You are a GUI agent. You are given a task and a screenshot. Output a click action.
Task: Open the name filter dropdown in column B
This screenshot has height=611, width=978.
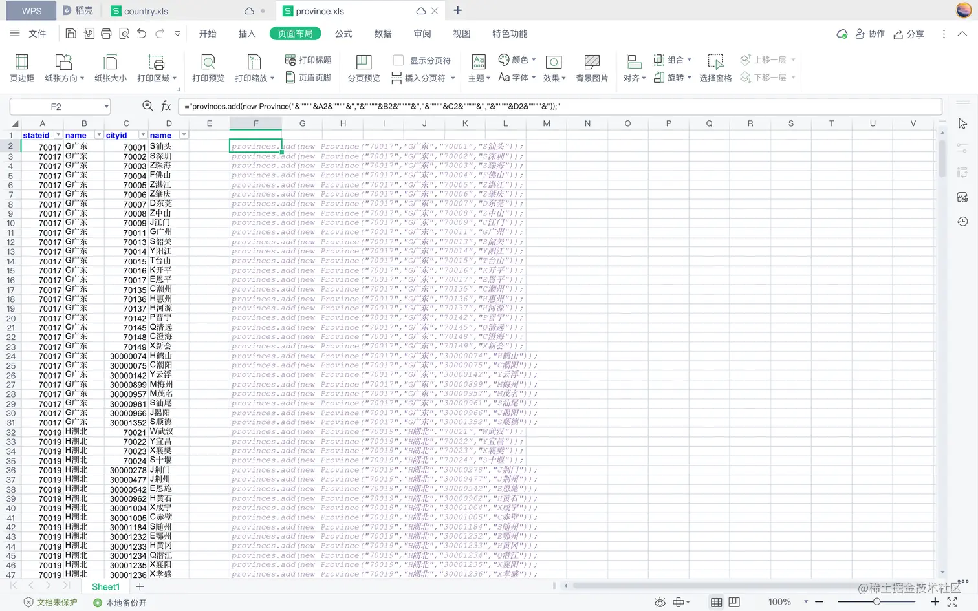[99, 135]
